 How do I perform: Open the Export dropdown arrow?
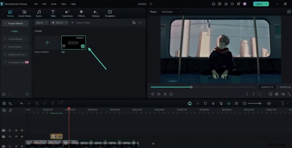[x=266, y=4]
